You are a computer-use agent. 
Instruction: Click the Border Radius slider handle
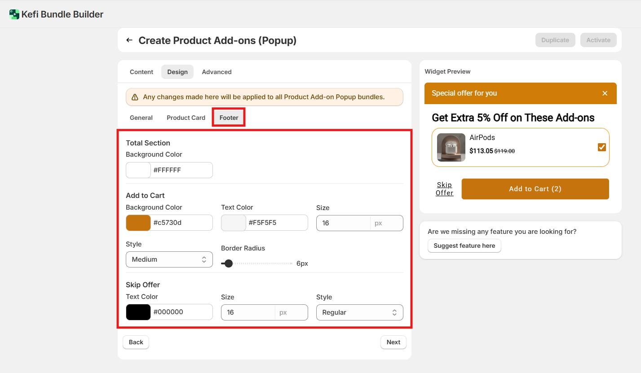[x=229, y=263]
